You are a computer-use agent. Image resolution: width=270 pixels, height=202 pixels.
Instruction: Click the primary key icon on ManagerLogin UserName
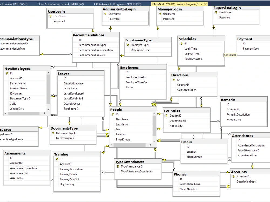(x=161, y=13)
